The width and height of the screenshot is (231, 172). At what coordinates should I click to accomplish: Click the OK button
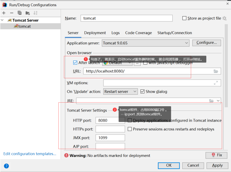click(169, 165)
